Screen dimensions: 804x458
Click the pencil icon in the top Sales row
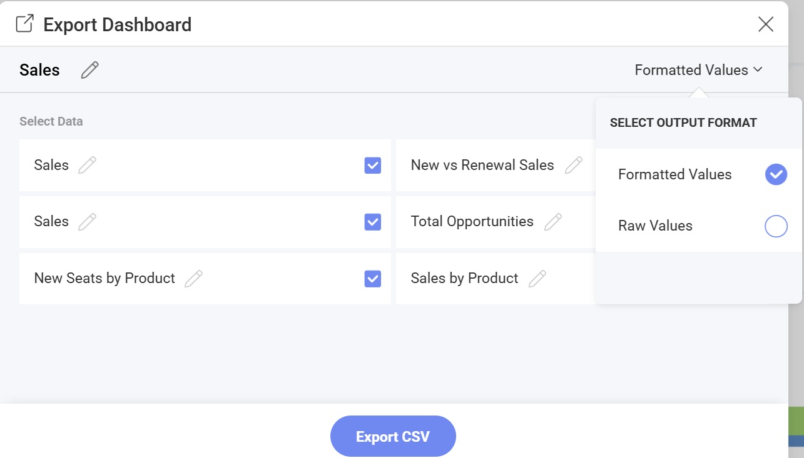click(x=88, y=166)
